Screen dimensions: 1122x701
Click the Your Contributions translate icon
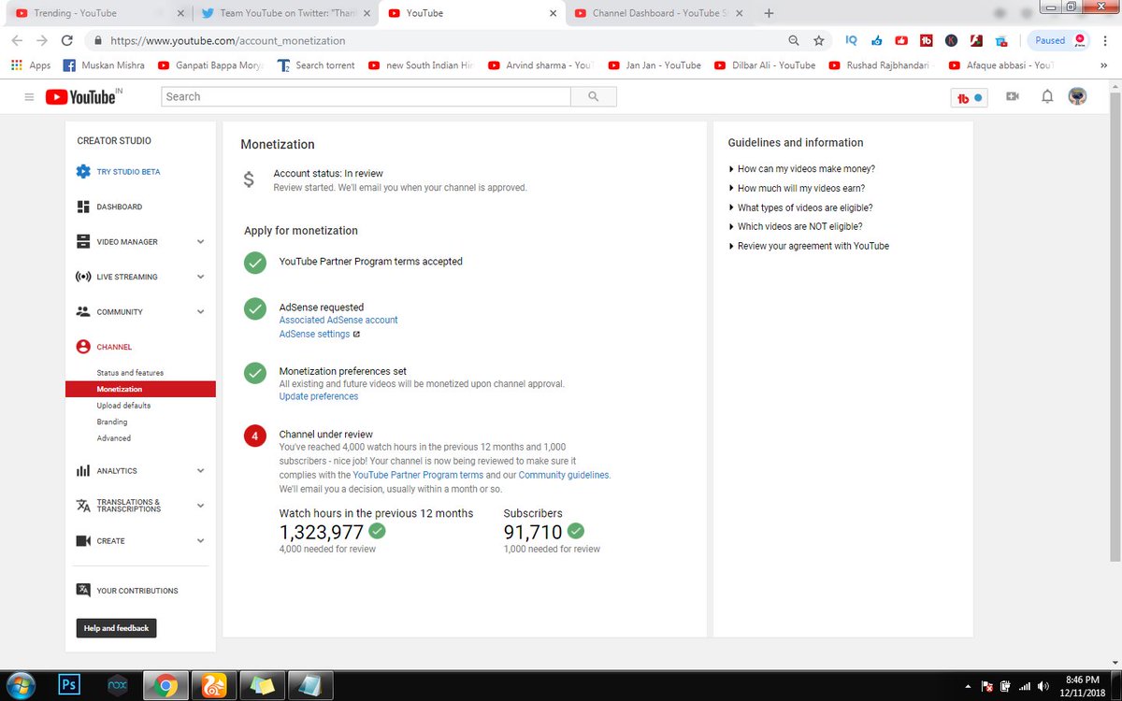click(83, 591)
